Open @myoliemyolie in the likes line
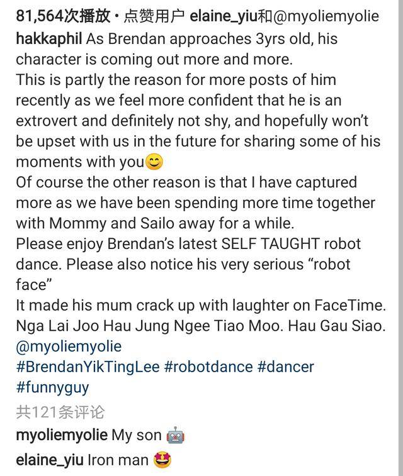 [x=326, y=16]
